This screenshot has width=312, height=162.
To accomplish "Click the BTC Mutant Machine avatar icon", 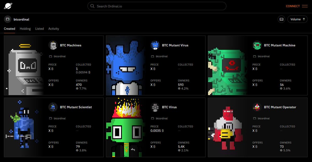I will click(x=257, y=45).
